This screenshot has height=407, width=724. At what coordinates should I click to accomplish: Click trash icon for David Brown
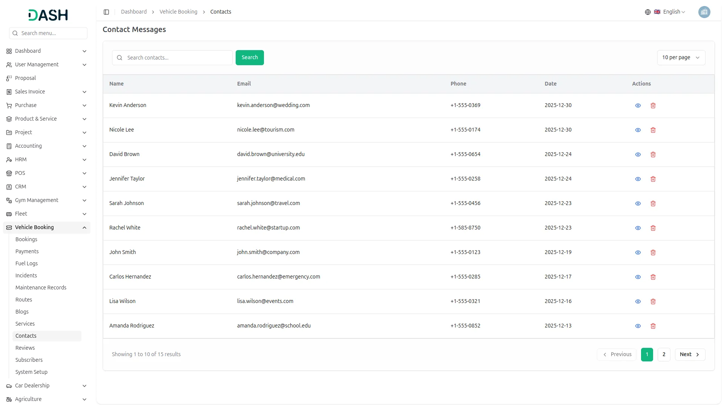(x=653, y=155)
